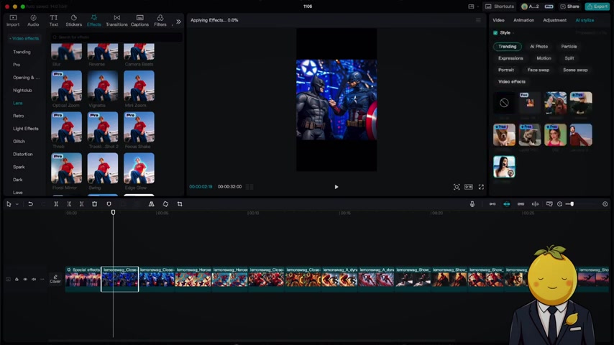Click the Undo icon in timeline toolbar

pyautogui.click(x=30, y=204)
